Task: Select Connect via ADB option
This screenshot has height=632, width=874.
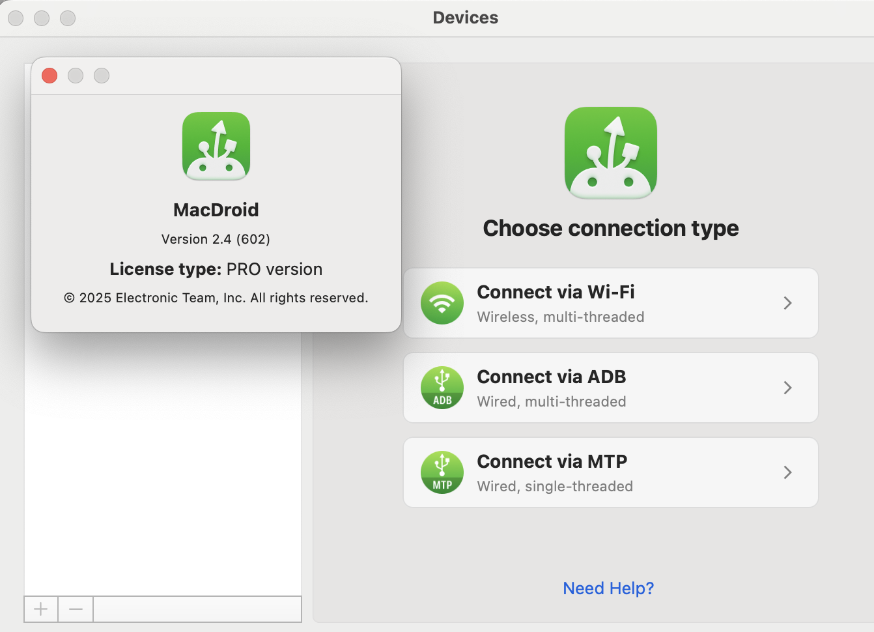Action: pyautogui.click(x=611, y=388)
